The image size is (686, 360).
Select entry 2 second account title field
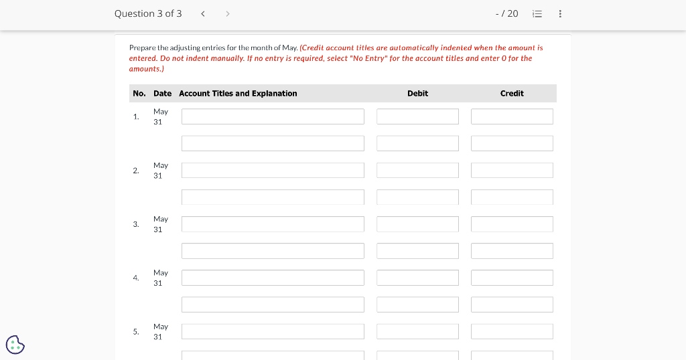click(x=273, y=197)
